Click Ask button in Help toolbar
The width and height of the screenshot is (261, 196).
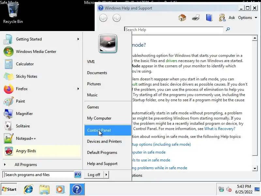tap(232, 18)
